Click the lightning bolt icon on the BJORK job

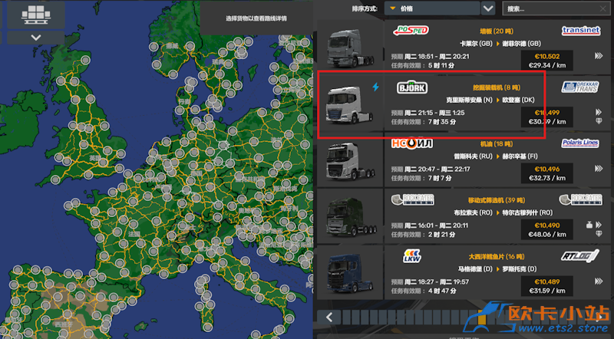375,87
